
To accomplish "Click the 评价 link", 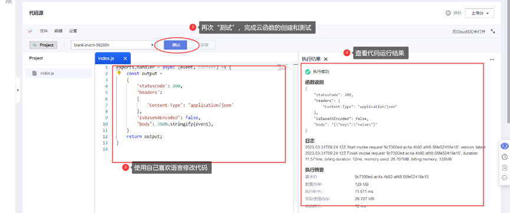I will 458,13.
